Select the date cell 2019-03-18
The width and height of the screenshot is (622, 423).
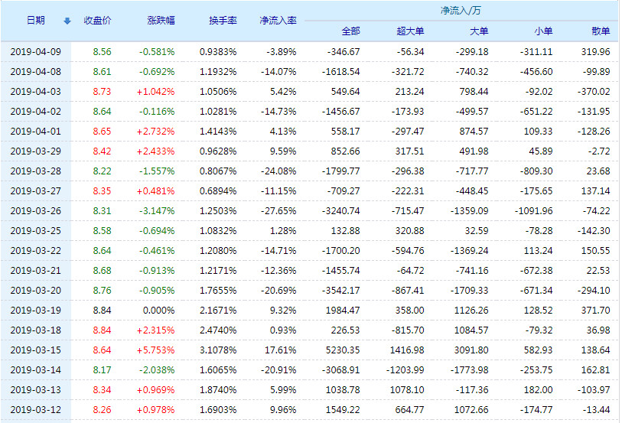click(36, 330)
